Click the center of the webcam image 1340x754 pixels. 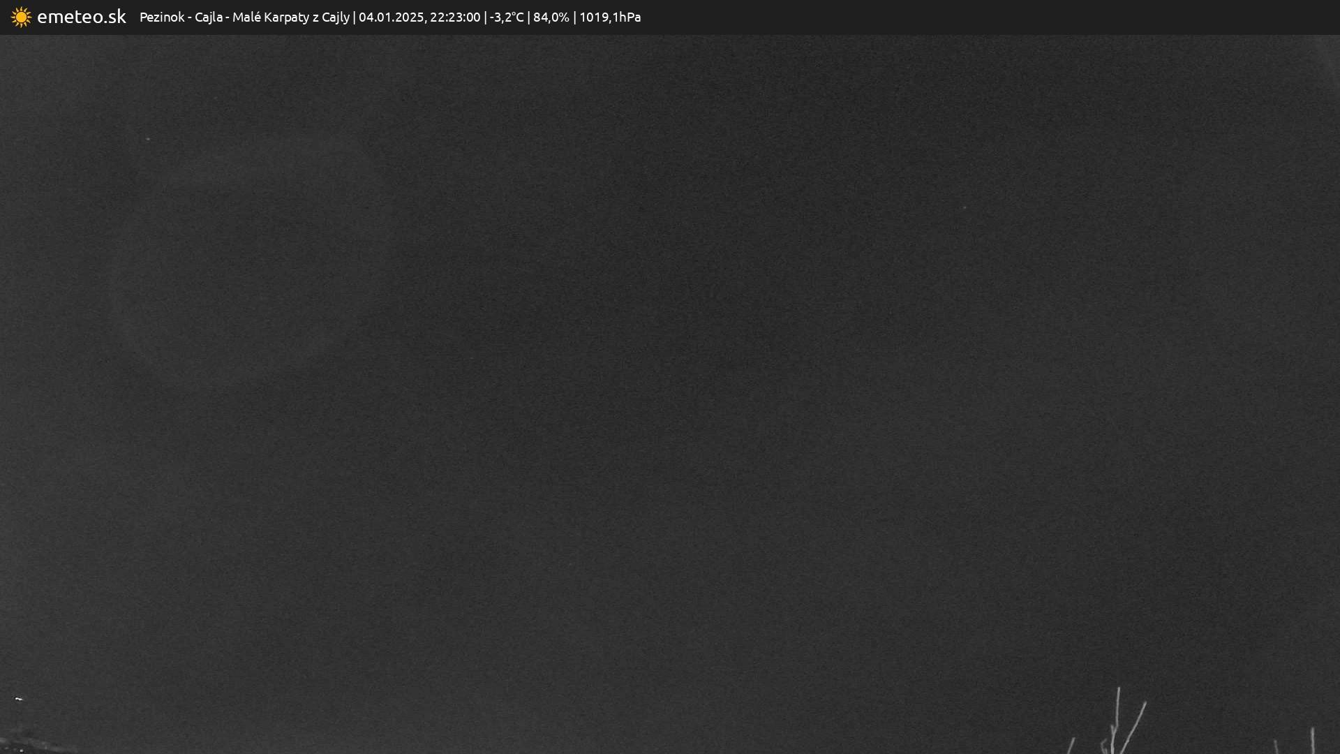pyautogui.click(x=670, y=394)
